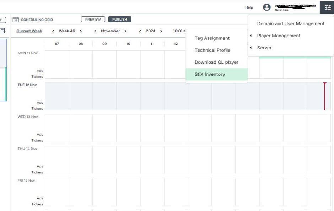Go to previous month arrow
This screenshot has width=334, height=211.
click(x=95, y=31)
